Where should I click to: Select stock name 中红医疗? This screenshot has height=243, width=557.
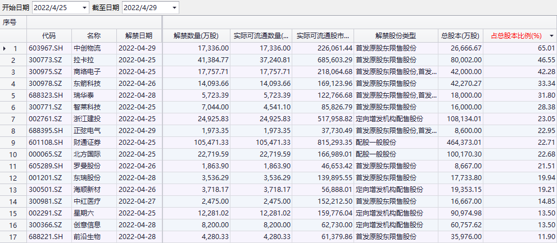pos(87,201)
